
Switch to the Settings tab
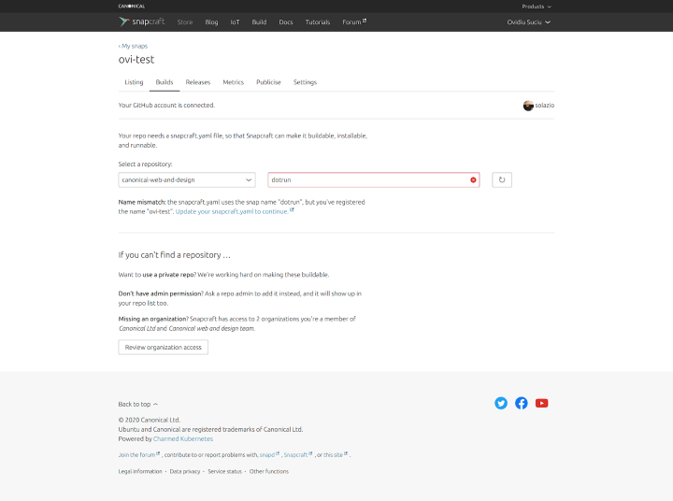pos(305,82)
